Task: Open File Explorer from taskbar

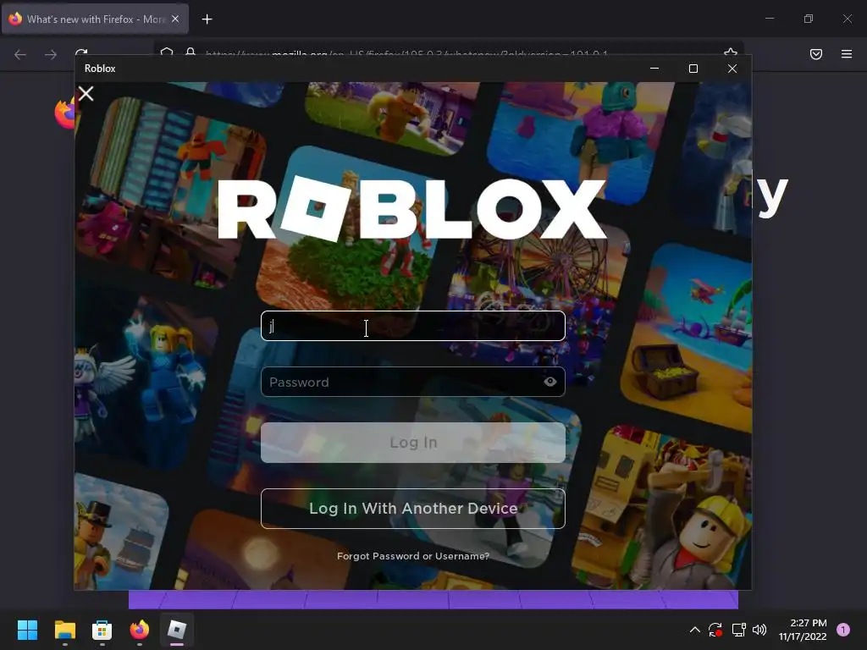Action: coord(64,630)
